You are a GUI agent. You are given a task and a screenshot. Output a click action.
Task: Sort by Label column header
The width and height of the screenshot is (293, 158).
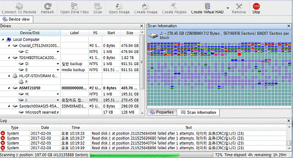pos(74,33)
